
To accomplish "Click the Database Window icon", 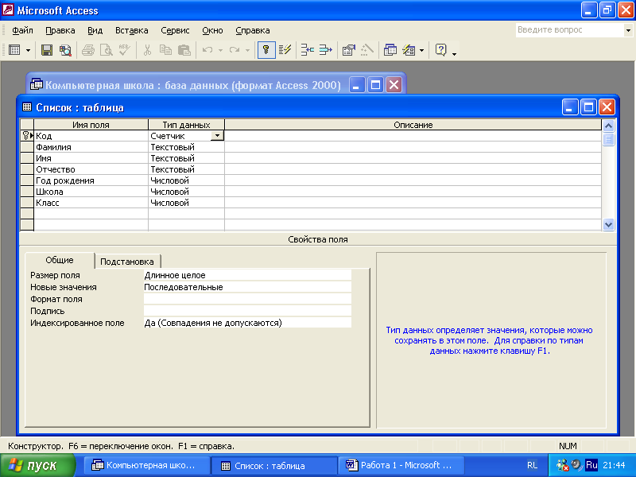I will (x=390, y=50).
